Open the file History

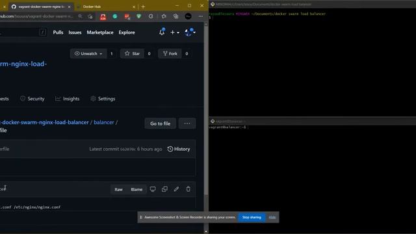(x=179, y=149)
